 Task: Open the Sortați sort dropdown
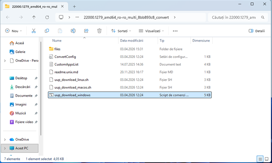coord(121,31)
